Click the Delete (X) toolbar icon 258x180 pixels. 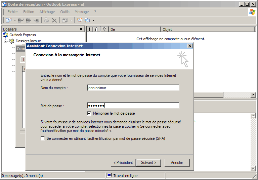click(x=54, y=20)
